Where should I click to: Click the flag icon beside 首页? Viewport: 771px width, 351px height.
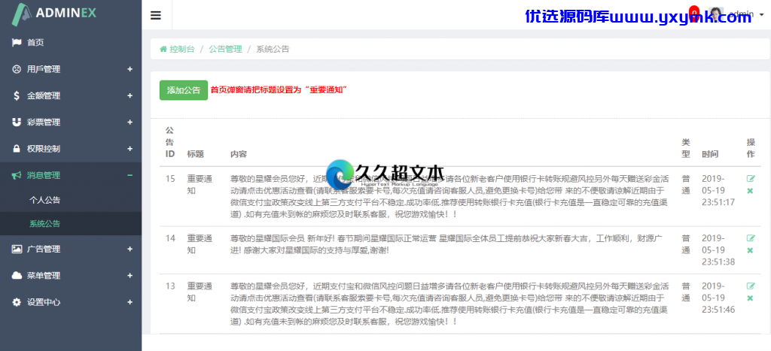click(x=17, y=43)
